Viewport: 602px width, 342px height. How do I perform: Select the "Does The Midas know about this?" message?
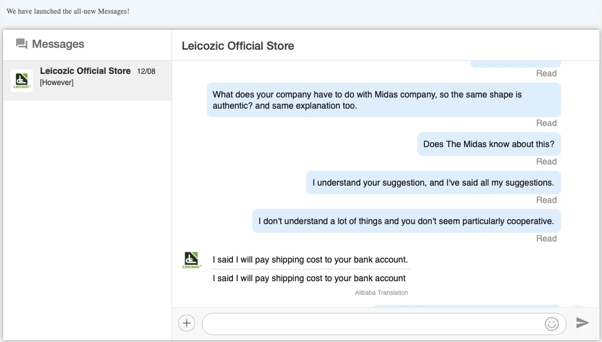(488, 144)
